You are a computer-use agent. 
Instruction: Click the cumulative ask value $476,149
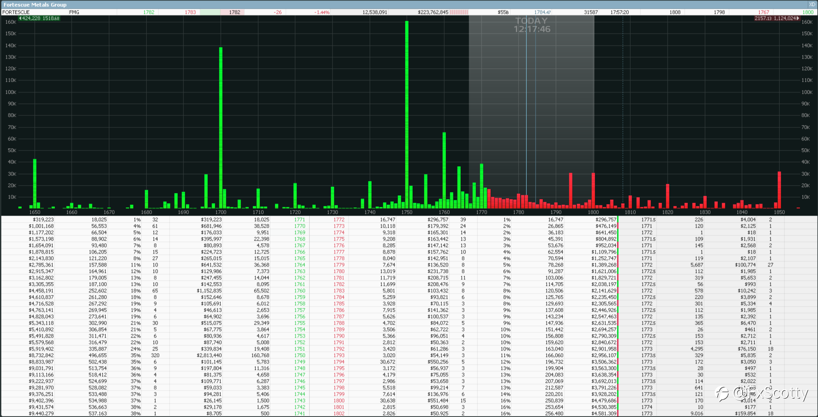(x=606, y=226)
